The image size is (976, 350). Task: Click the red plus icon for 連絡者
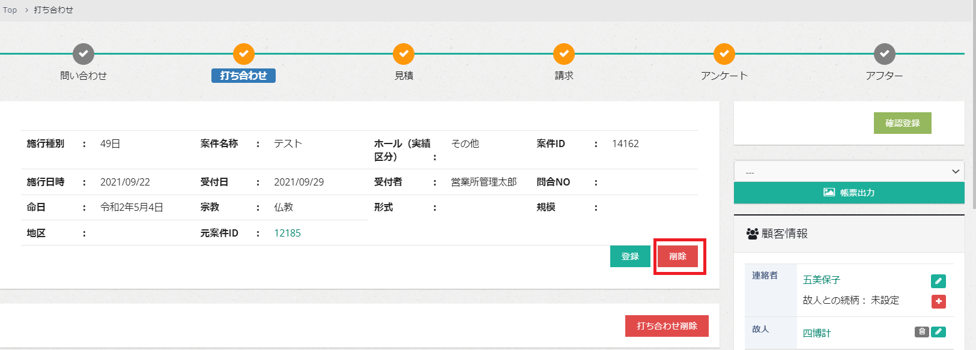[938, 301]
